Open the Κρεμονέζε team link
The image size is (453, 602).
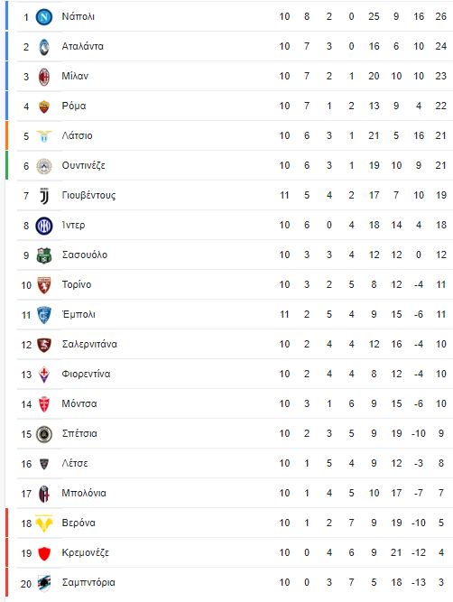click(85, 552)
